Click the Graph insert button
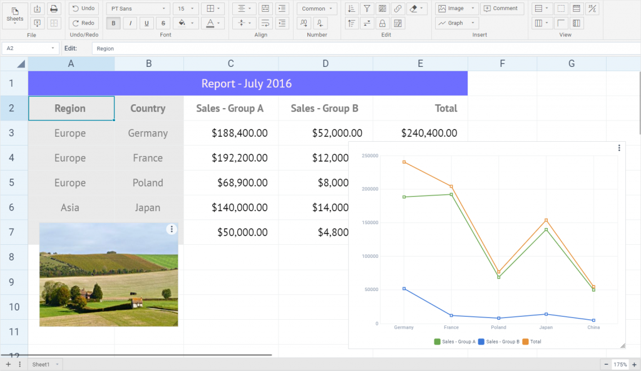This screenshot has height=371, width=641. tap(456, 23)
